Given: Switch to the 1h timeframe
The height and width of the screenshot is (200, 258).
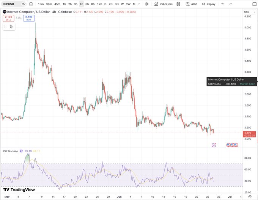Looking at the screenshot, I should point(64,4).
